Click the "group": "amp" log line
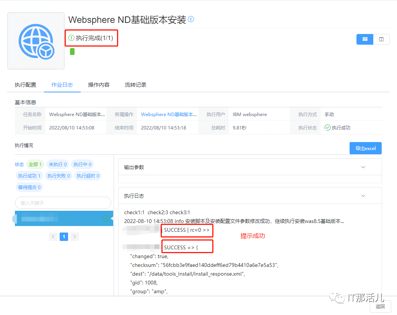 point(149,291)
